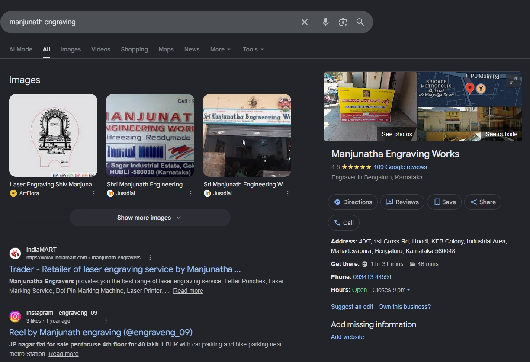Click the bar marker on map
The image size is (530, 362).
click(480, 89)
